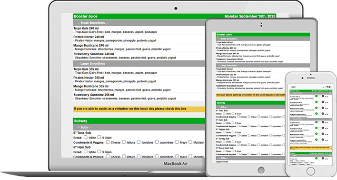
Task: Tap green plus for small Strawberry Sunshine on phone
Action: coord(317,113)
